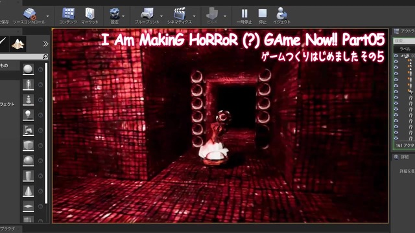The height and width of the screenshot is (233, 415).
Task: Open the Cinematics clapperboard icon
Action: coord(180,16)
